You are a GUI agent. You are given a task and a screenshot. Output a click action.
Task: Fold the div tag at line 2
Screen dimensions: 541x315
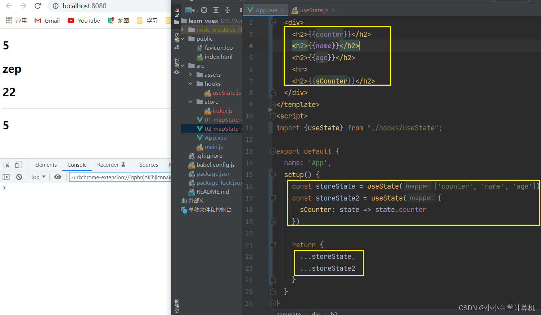tap(273, 22)
